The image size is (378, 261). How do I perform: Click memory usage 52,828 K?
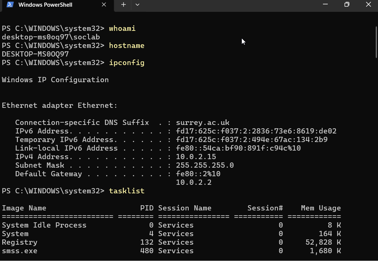point(323,242)
